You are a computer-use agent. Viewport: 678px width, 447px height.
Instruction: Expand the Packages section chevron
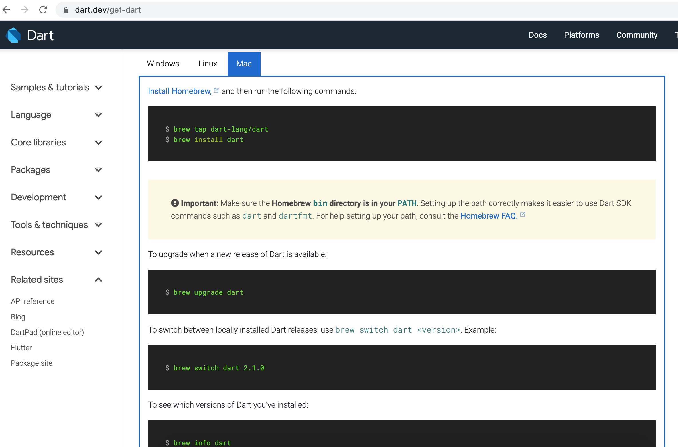98,170
